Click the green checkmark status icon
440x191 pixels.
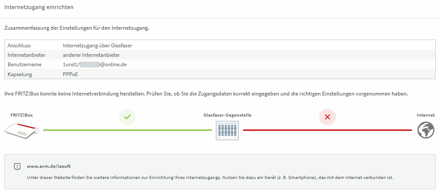(x=127, y=117)
